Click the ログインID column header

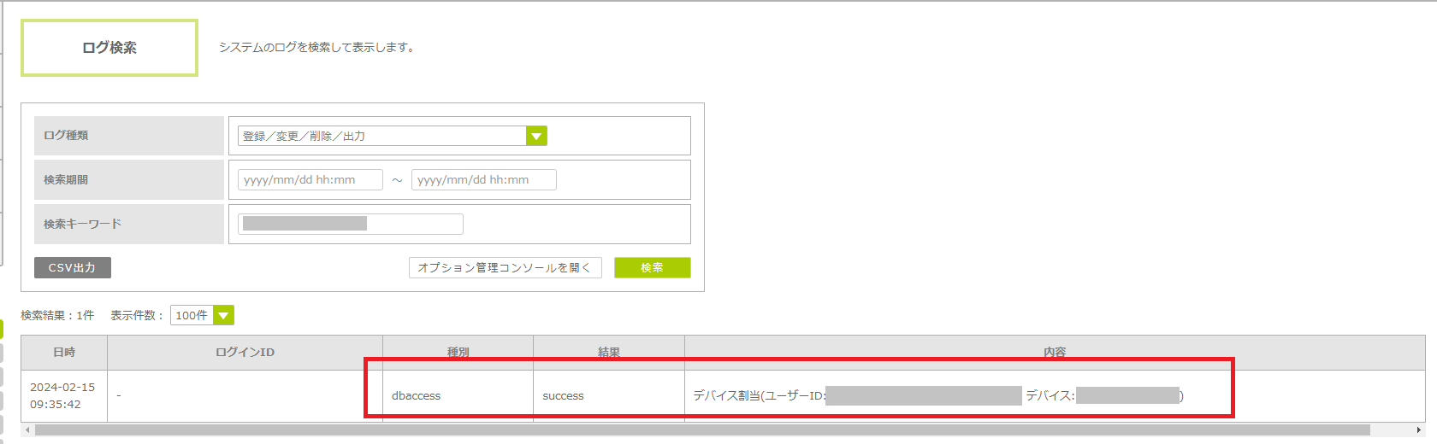click(245, 352)
